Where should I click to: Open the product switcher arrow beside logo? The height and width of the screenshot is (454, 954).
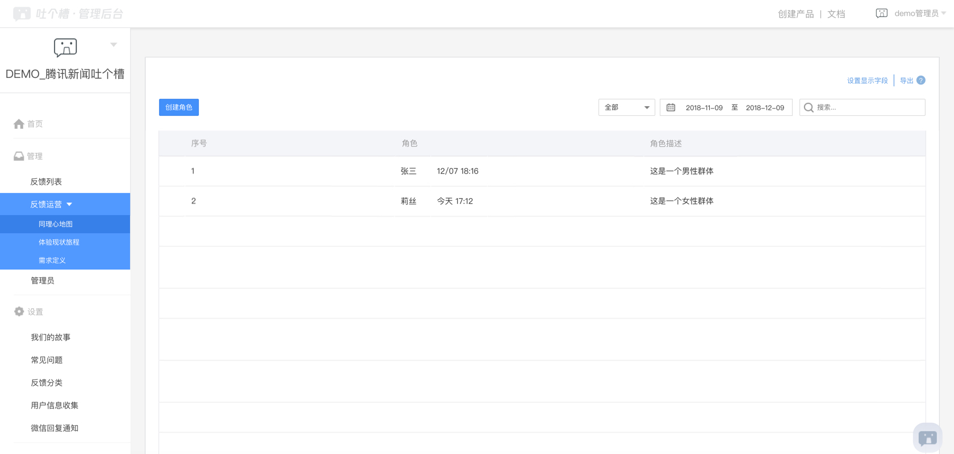tap(114, 45)
